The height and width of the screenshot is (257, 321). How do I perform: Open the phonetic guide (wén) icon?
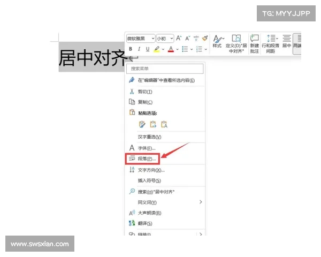(x=196, y=38)
